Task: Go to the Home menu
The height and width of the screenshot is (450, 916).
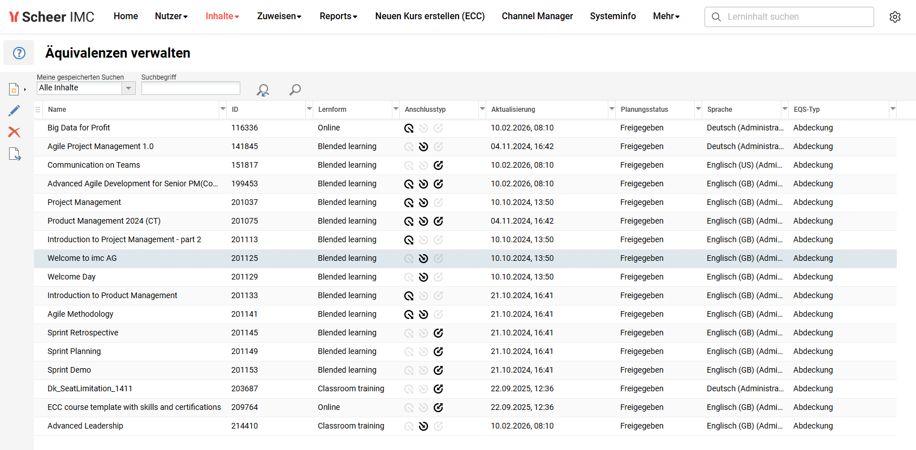Action: (126, 16)
